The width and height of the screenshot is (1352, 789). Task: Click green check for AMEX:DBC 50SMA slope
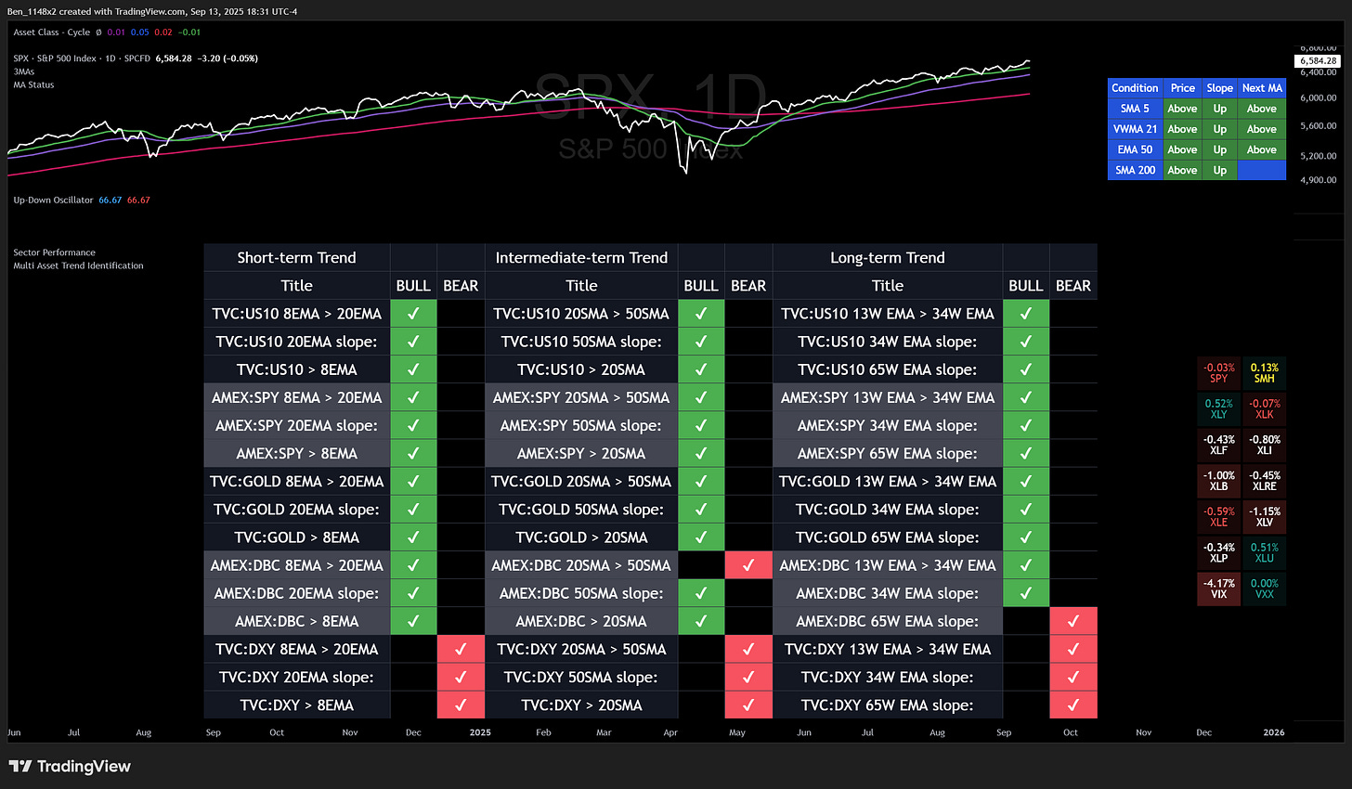[x=701, y=593]
